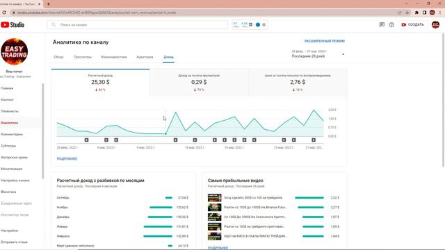Open the browser extensions puzzle icon
Screen dimensions: 445x250
click(416, 12)
